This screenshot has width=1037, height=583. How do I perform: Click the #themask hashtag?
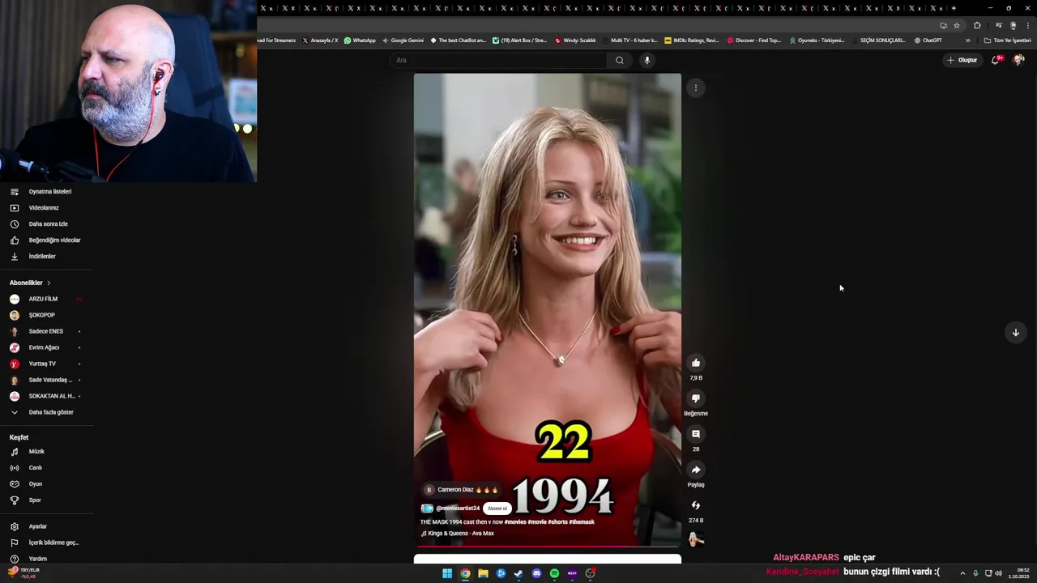tap(583, 522)
